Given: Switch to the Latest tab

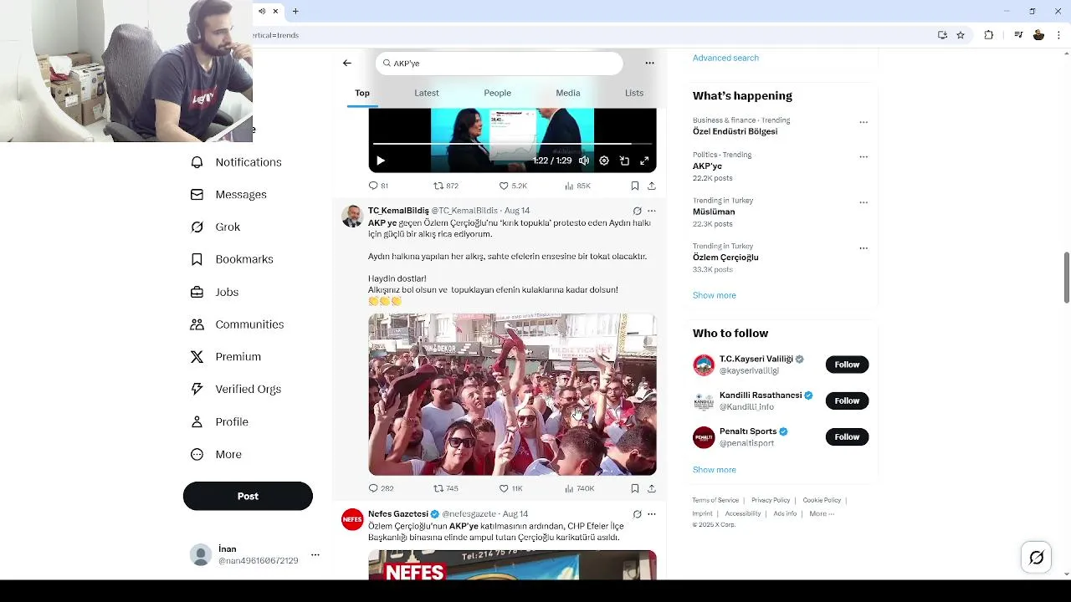Looking at the screenshot, I should coord(427,93).
